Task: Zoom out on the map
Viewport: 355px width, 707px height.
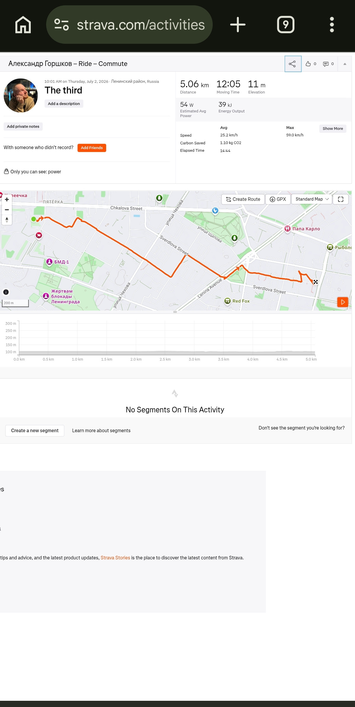Action: 7,210
